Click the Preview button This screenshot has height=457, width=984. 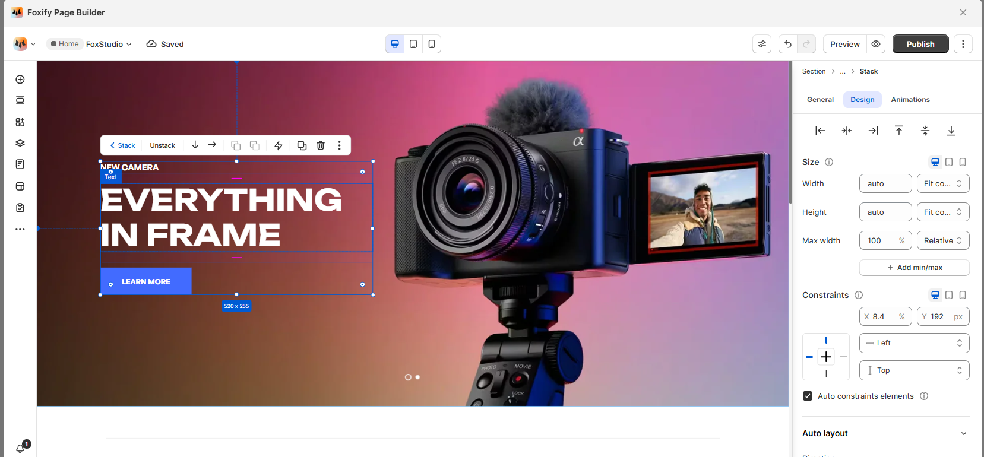pos(845,44)
